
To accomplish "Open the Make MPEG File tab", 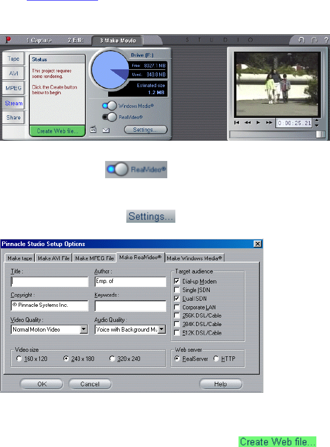I will coord(95,258).
